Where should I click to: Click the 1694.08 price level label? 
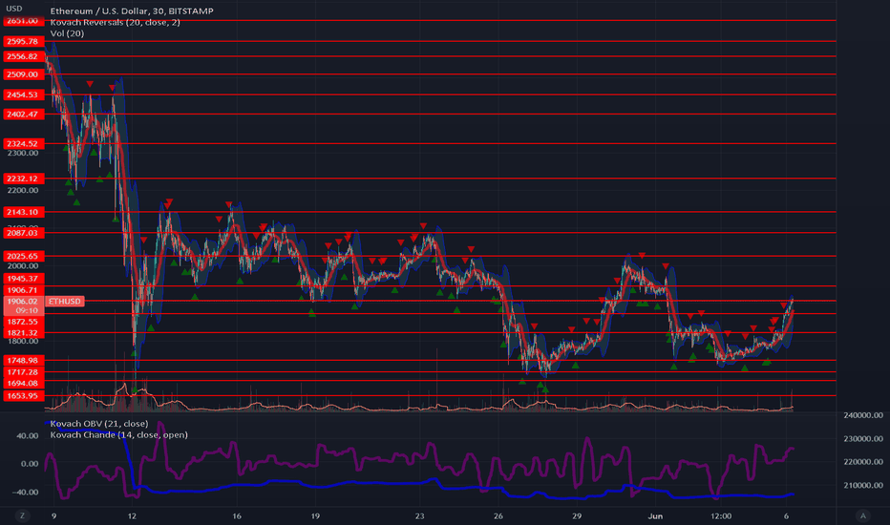(x=23, y=384)
